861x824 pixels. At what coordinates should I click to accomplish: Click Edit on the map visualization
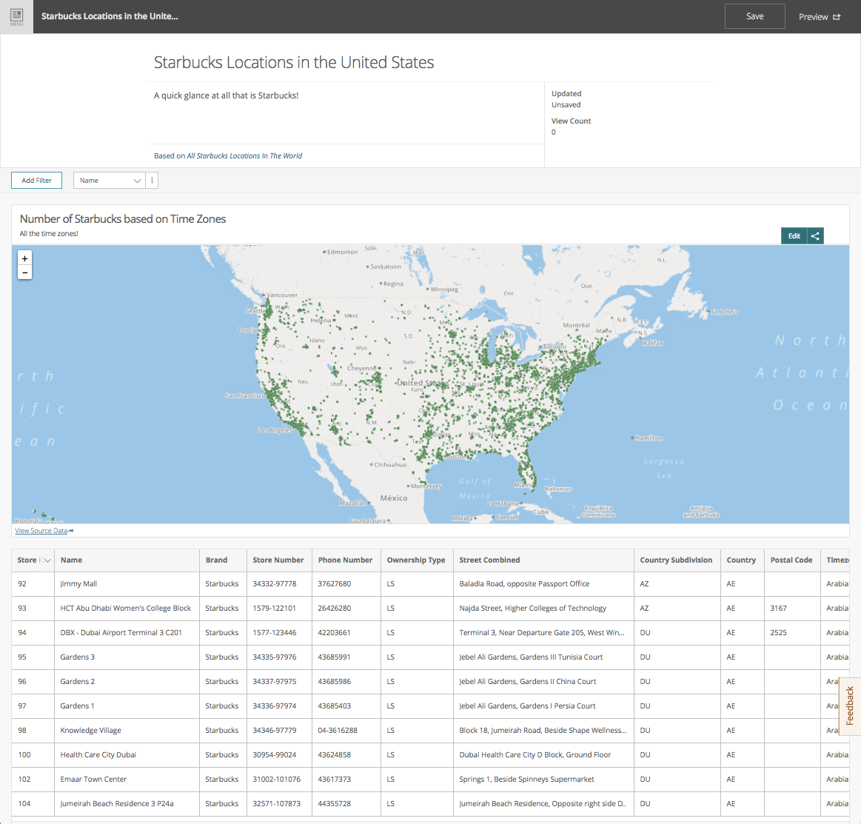794,236
